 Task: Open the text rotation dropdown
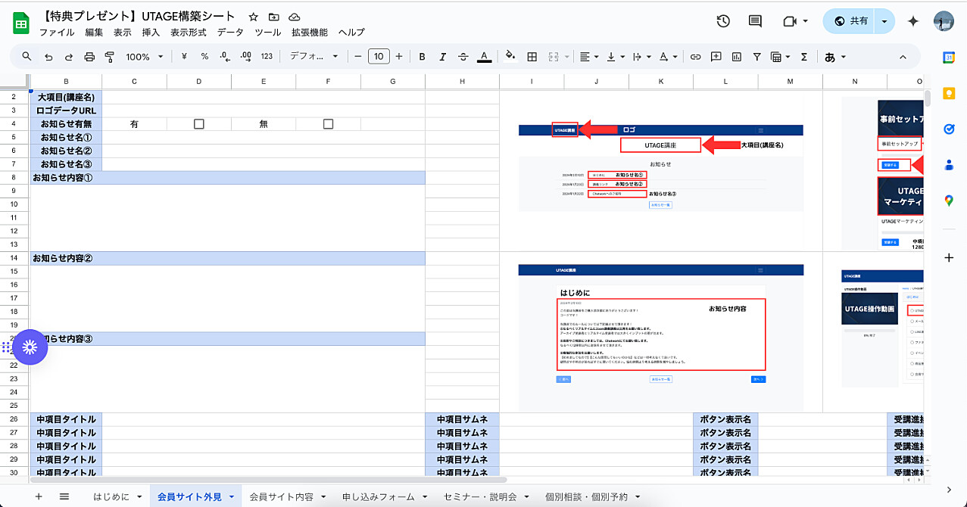click(x=667, y=57)
